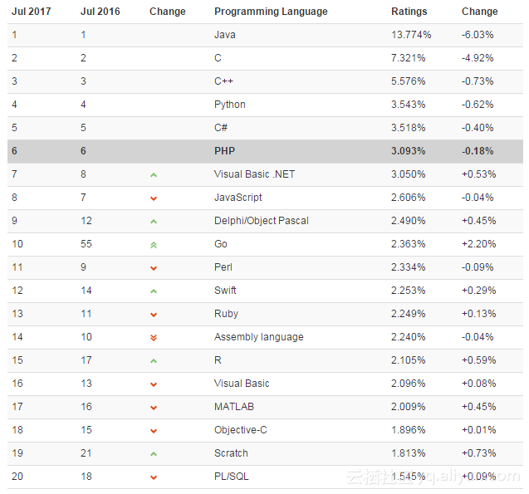The height and width of the screenshot is (494, 529).
Task: Click the green up arrow in the Delphi/Object Pascal row
Action: pyautogui.click(x=154, y=222)
